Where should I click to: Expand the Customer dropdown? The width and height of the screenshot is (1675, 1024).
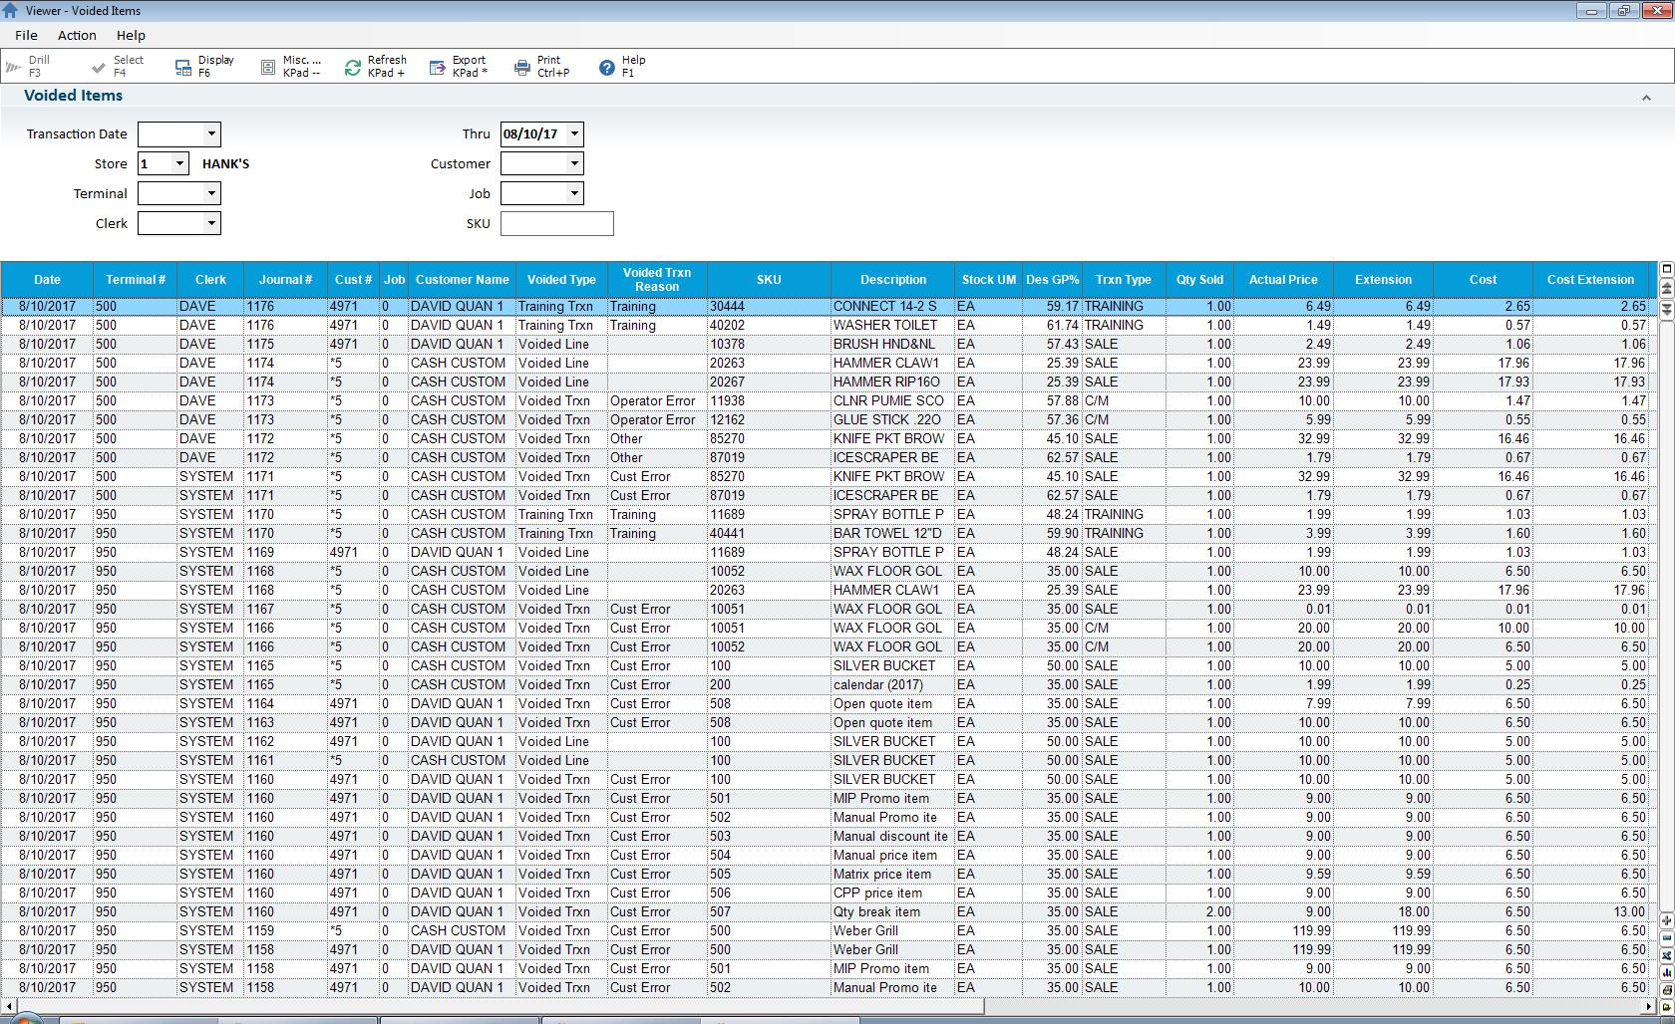(574, 163)
